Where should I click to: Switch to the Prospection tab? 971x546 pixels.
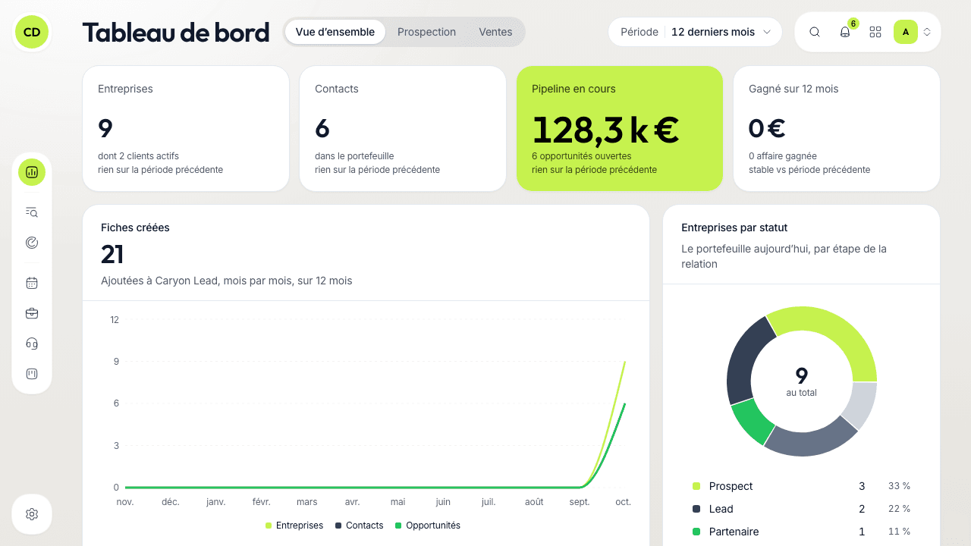pos(426,32)
